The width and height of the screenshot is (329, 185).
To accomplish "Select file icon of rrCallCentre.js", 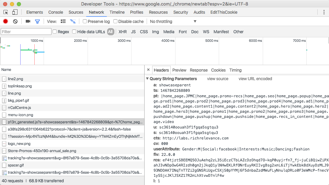I will (x=4, y=108).
